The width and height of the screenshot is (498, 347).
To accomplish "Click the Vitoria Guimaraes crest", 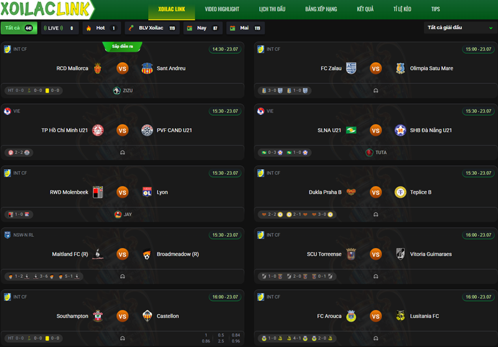I will pos(400,254).
